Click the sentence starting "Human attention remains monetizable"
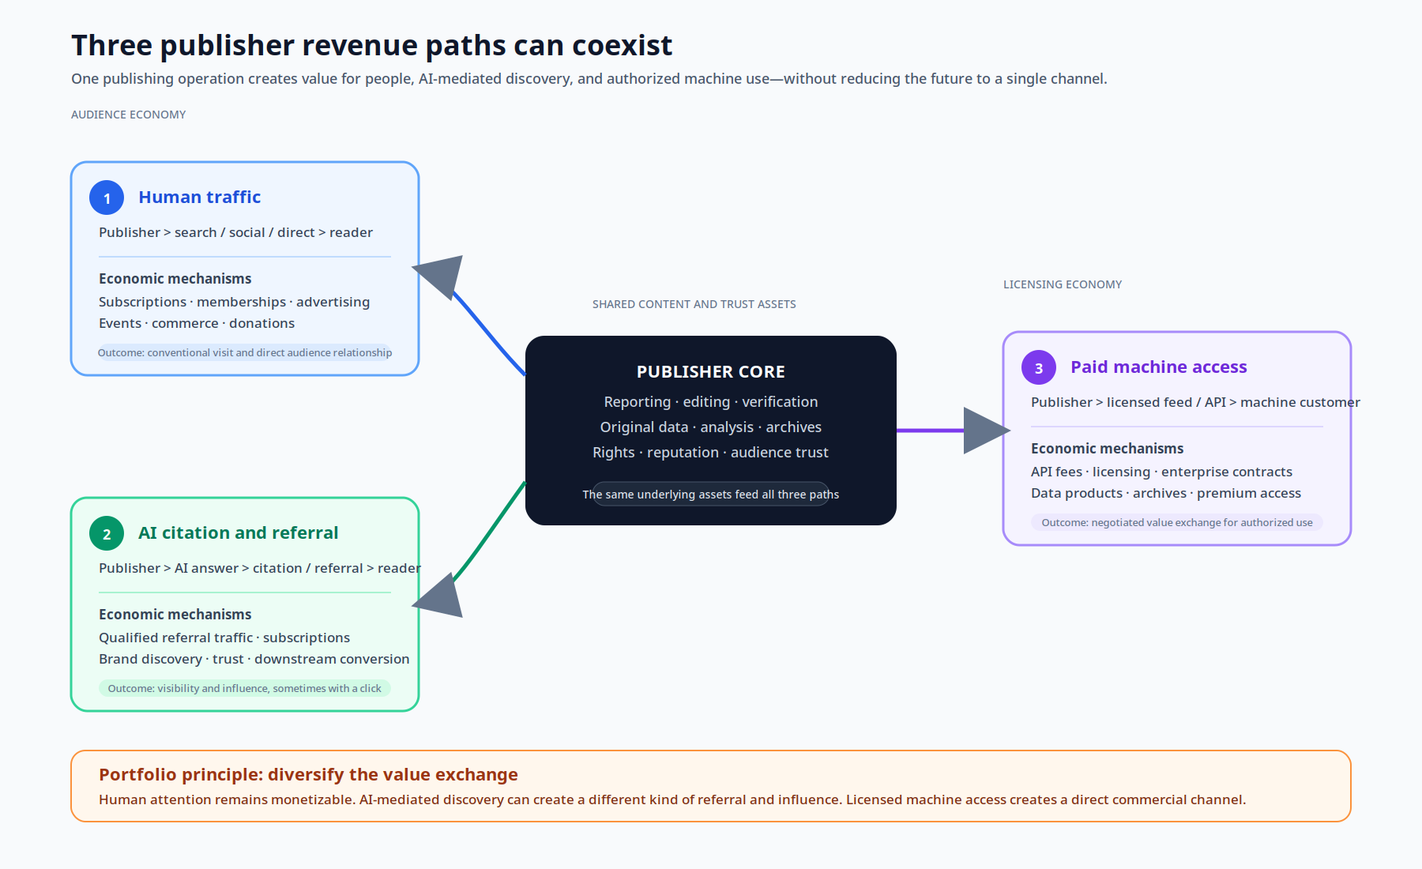1422x869 pixels. pyautogui.click(x=672, y=799)
